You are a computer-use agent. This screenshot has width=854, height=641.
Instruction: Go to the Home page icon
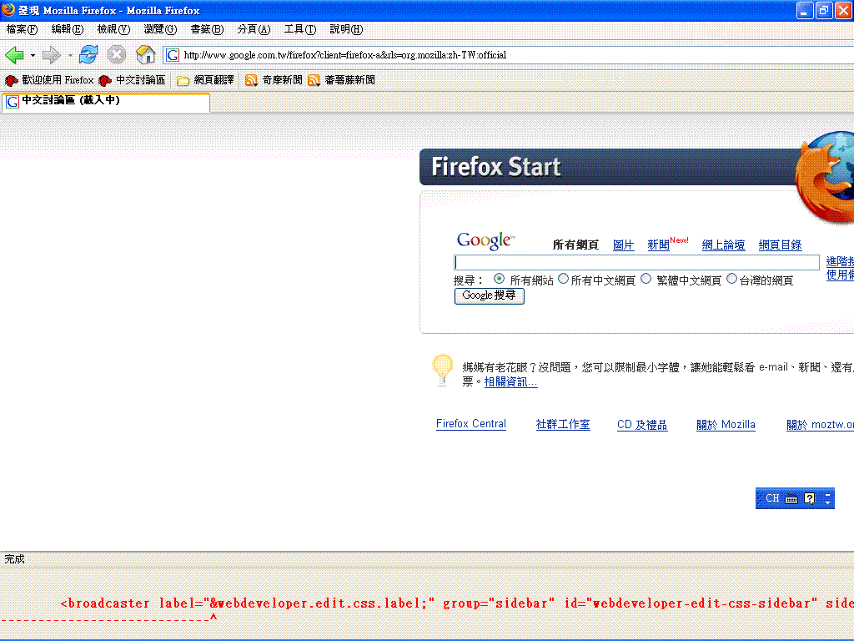tap(145, 54)
